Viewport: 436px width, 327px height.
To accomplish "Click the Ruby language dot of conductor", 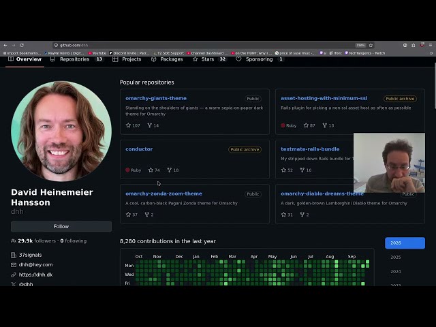I will (x=127, y=170).
